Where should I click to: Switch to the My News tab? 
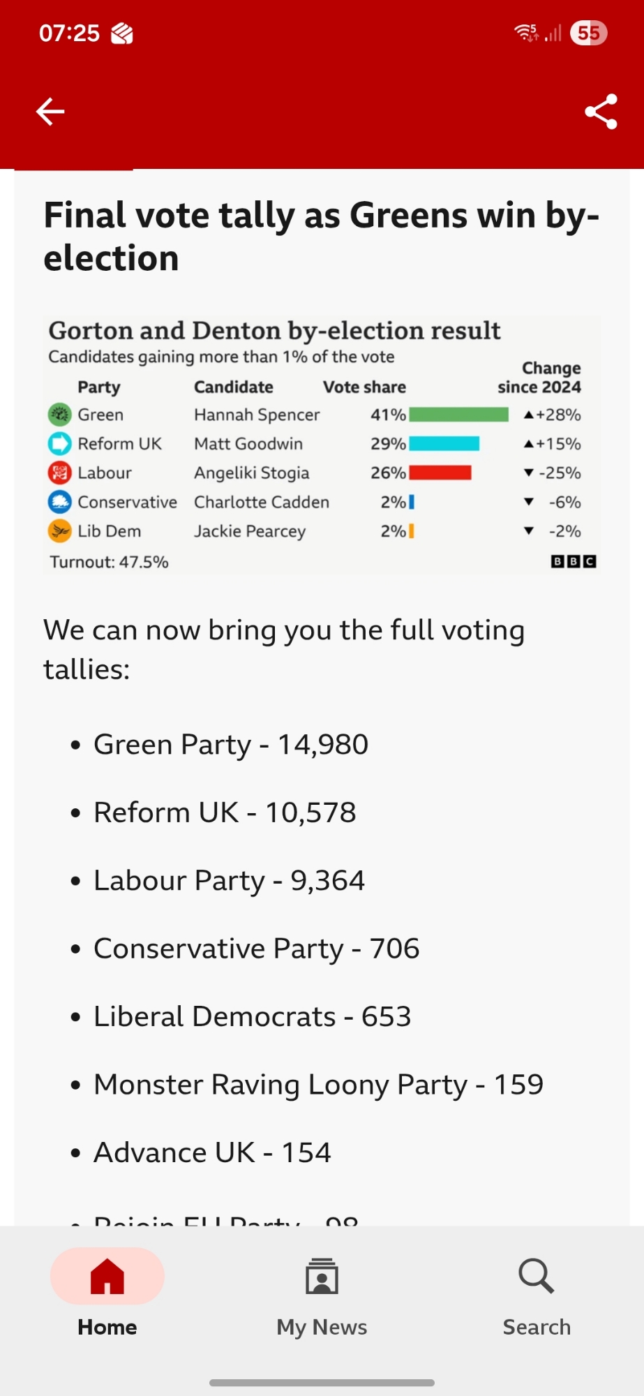pos(322,1293)
